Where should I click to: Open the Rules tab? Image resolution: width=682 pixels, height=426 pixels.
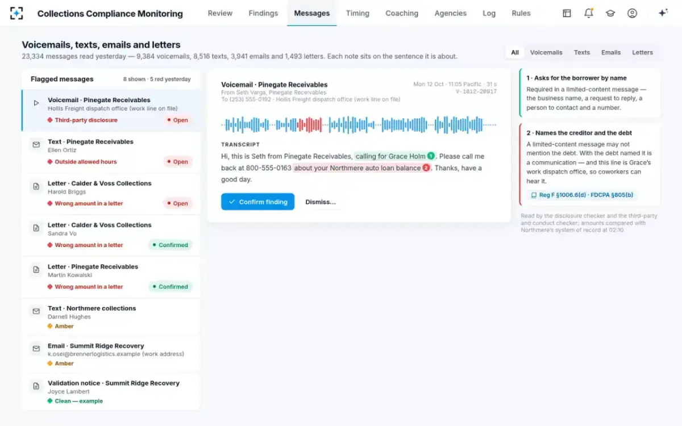[x=521, y=13]
